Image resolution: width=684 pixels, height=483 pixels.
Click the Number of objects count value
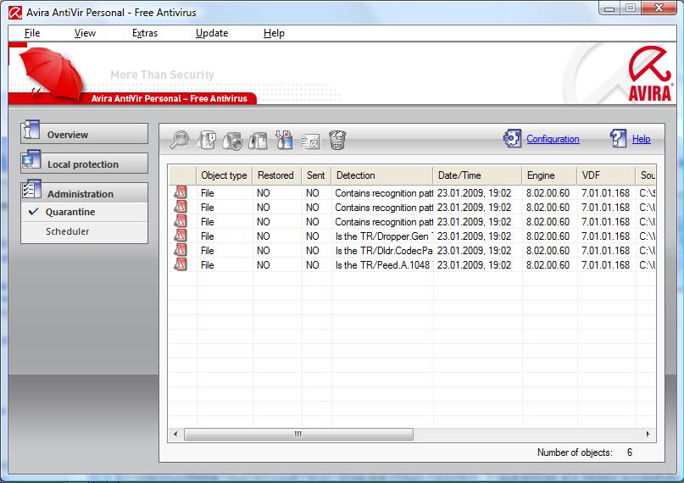630,452
